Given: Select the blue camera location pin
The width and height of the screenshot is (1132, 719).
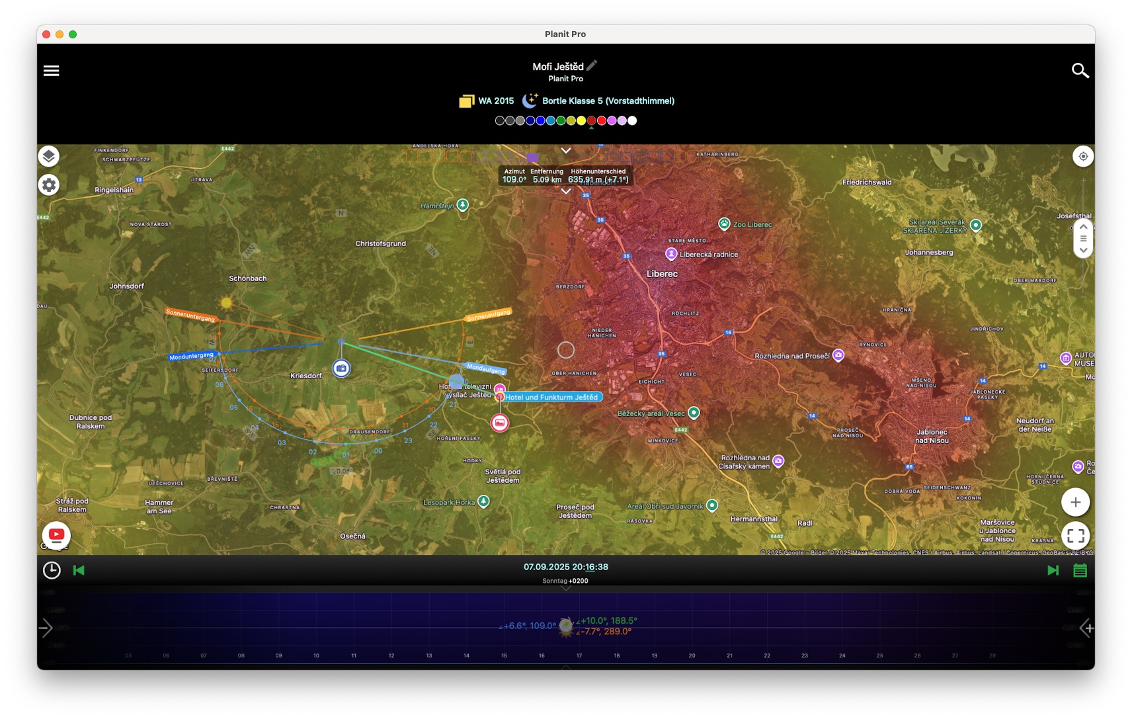Looking at the screenshot, I should click(341, 368).
